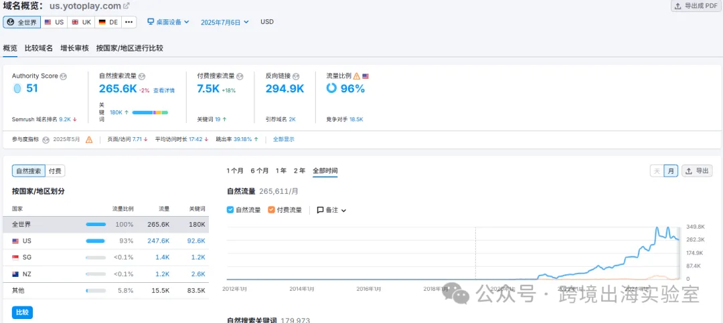This screenshot has width=723, height=323.
Task: Switch chart granularity to 天
Action: tap(657, 171)
